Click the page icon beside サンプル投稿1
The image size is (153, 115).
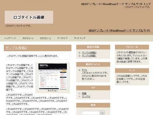click(x=79, y=56)
